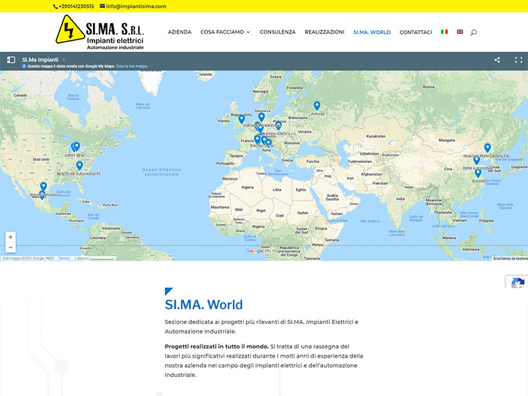This screenshot has width=528, height=396.
Task: Click the 'Algeria' label on the map
Action: pyautogui.click(x=247, y=187)
